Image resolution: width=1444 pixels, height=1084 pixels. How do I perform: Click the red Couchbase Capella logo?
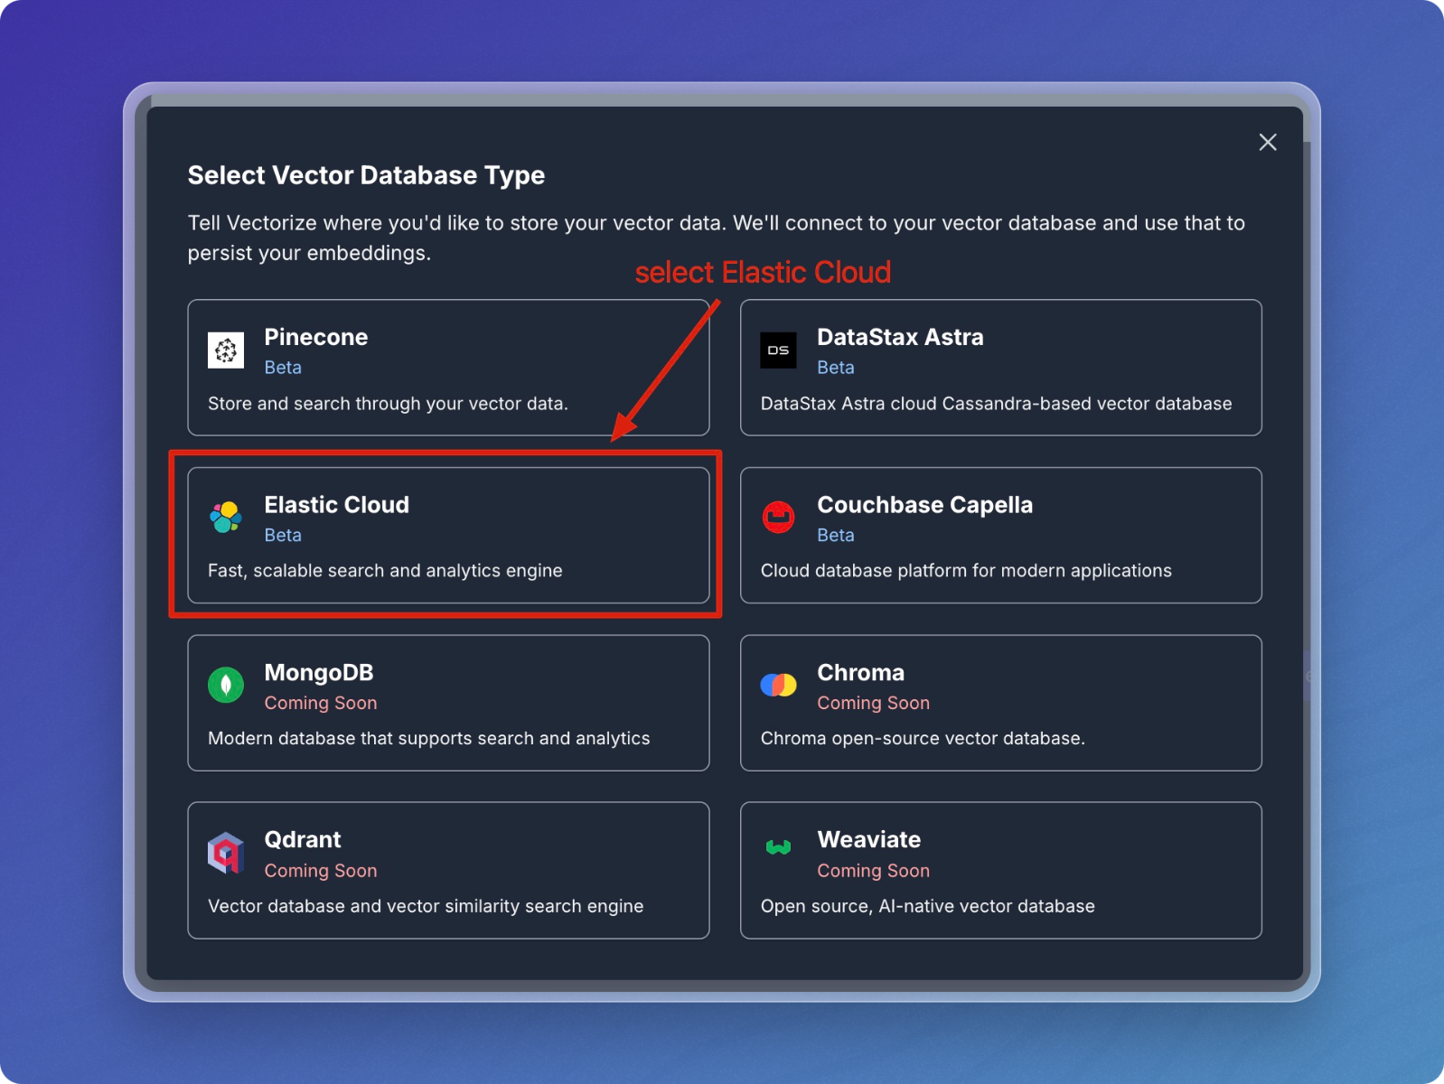pos(778,518)
